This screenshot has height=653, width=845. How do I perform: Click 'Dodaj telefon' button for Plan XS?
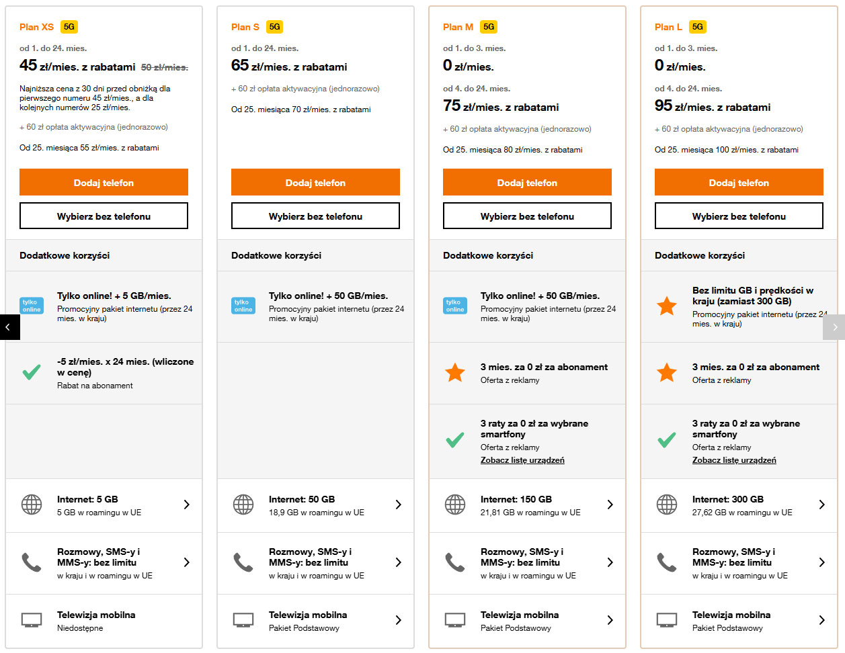click(104, 183)
